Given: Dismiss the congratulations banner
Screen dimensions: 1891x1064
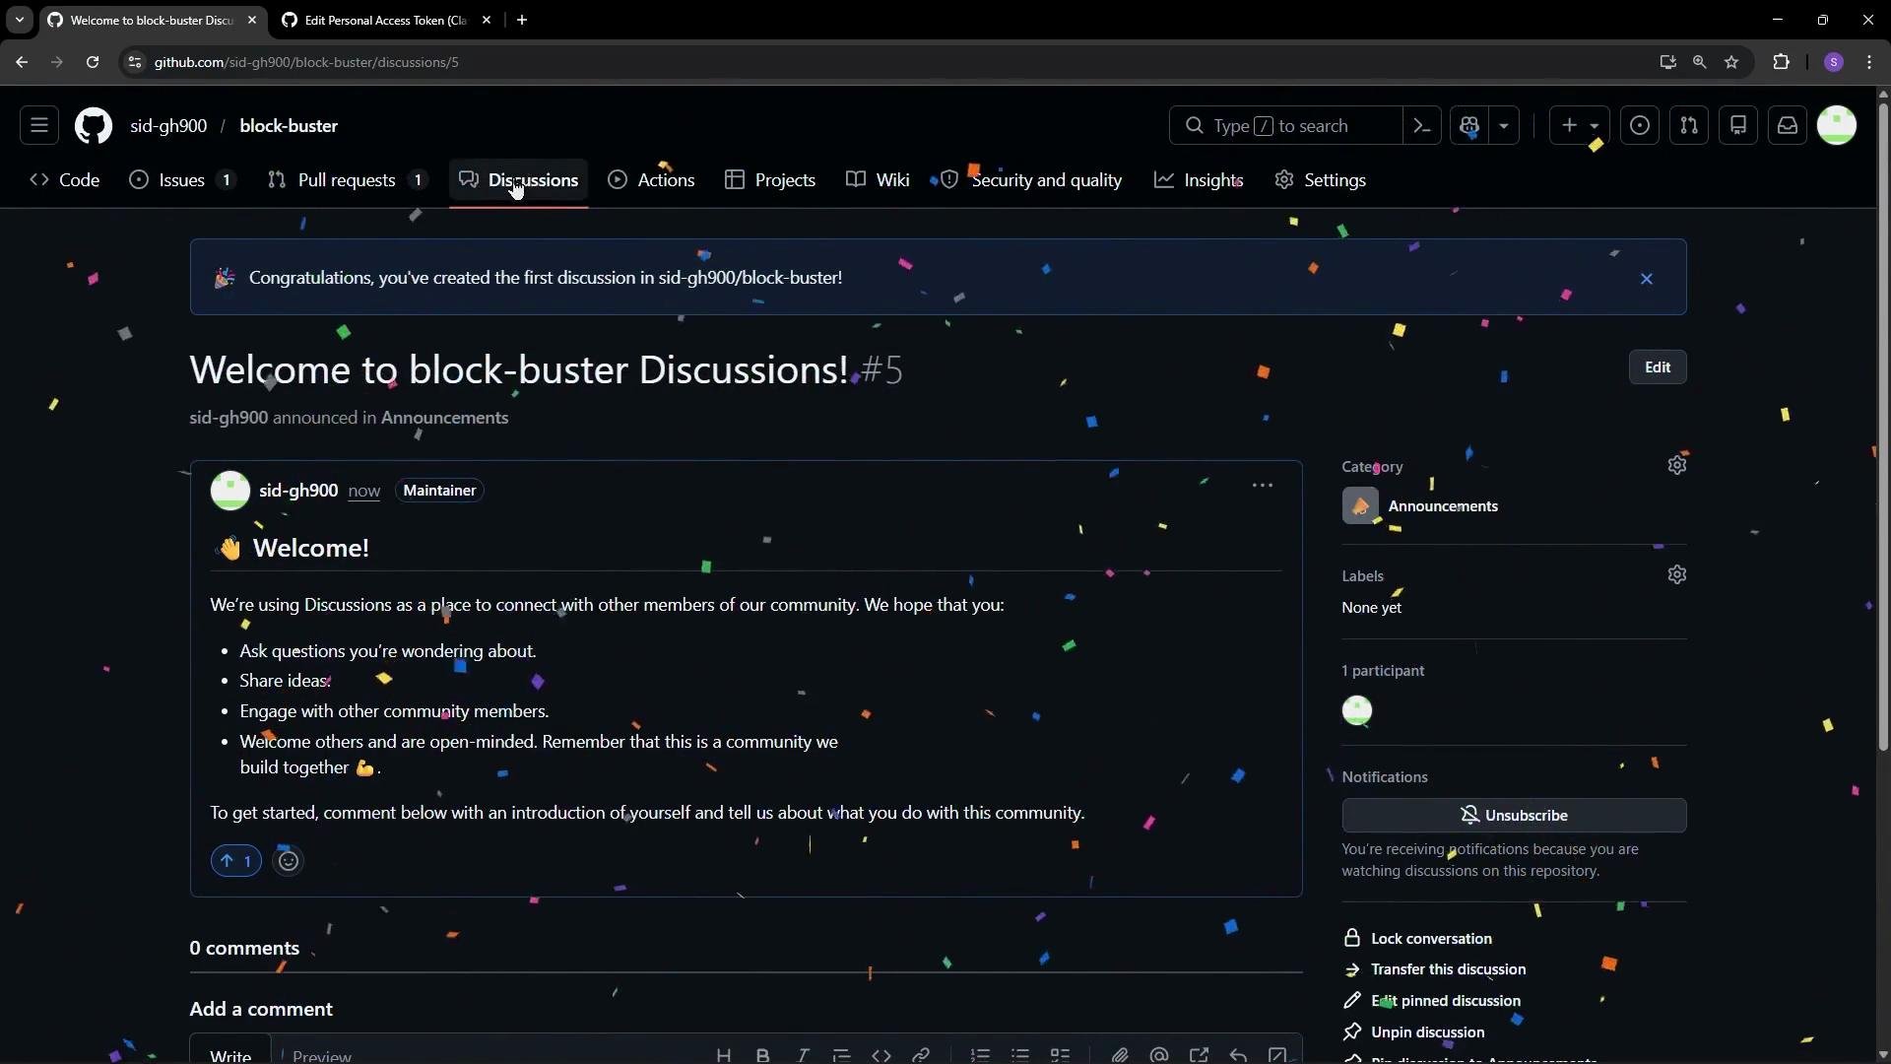Looking at the screenshot, I should tap(1647, 279).
